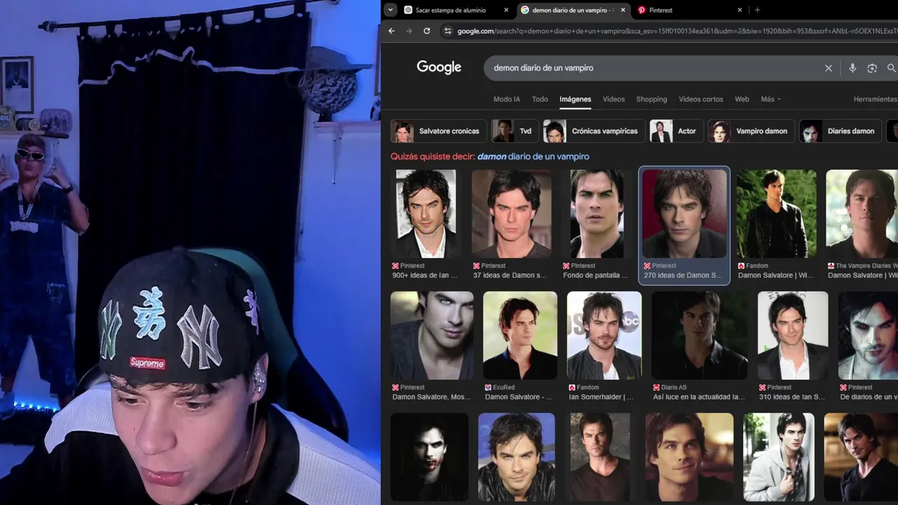
Task: Focus the google.com address bar URL
Action: tap(676, 31)
